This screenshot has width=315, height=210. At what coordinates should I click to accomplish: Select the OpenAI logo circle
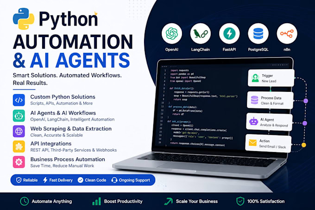(x=172, y=33)
